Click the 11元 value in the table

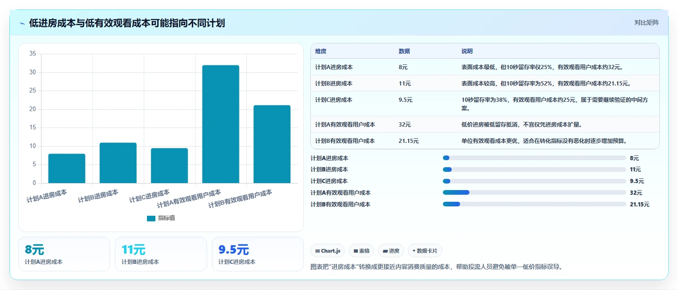pyautogui.click(x=405, y=84)
